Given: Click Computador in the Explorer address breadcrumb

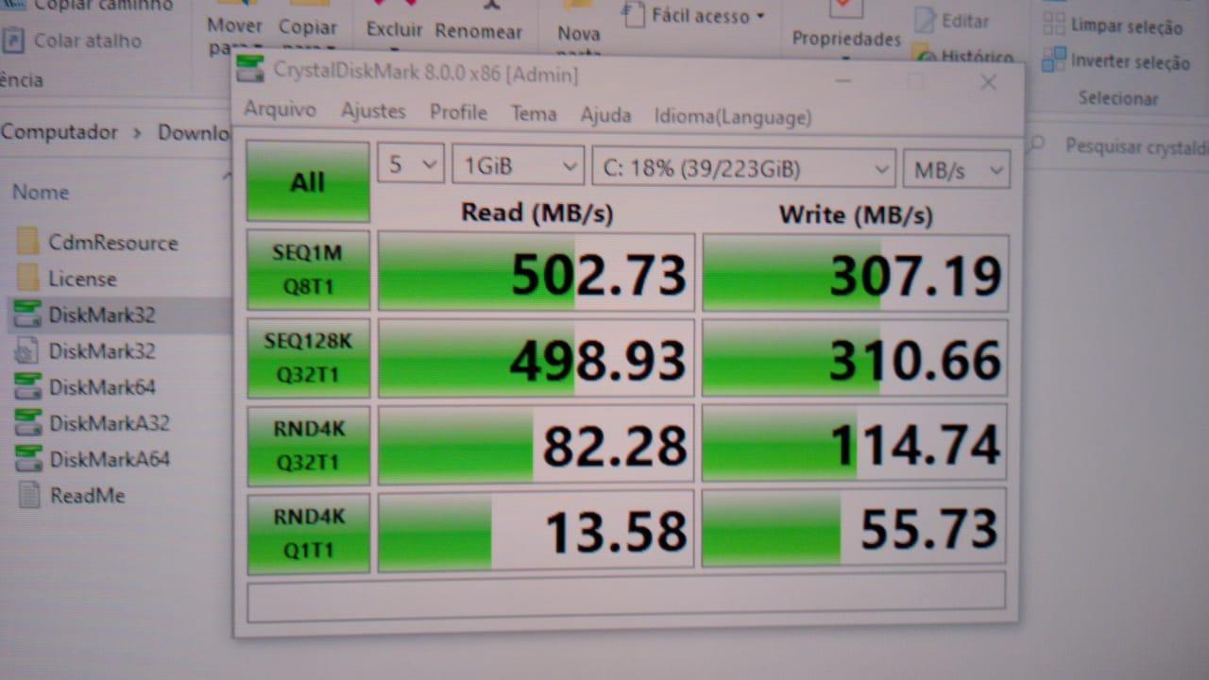Looking at the screenshot, I should point(59,132).
